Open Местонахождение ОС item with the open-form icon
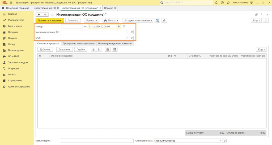Viewport: 272px width, 145px height. (x=132, y=32)
